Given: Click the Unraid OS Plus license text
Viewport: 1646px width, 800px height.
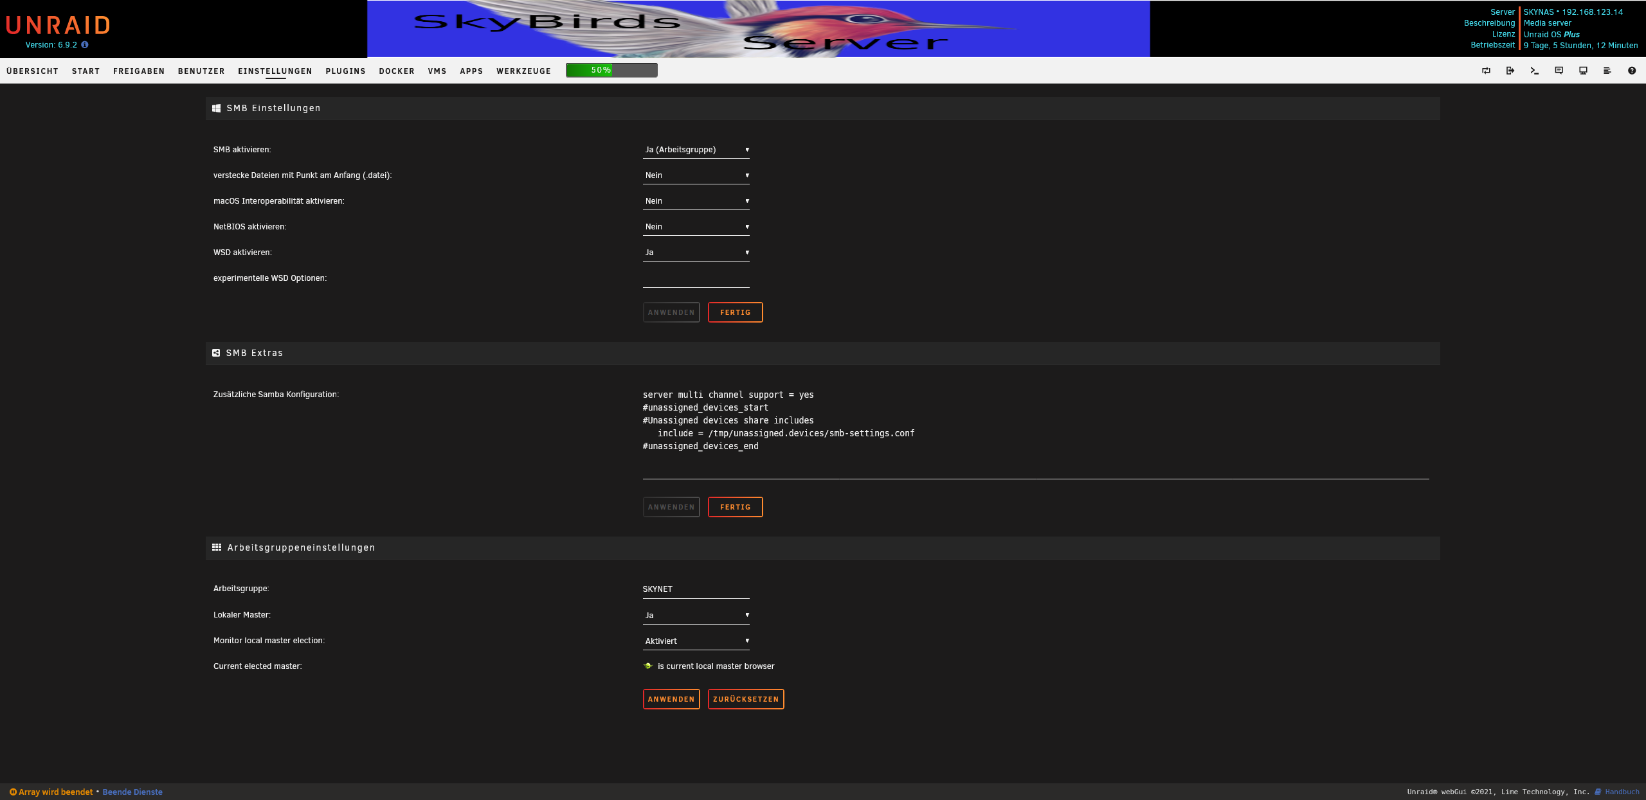Looking at the screenshot, I should 1551,35.
